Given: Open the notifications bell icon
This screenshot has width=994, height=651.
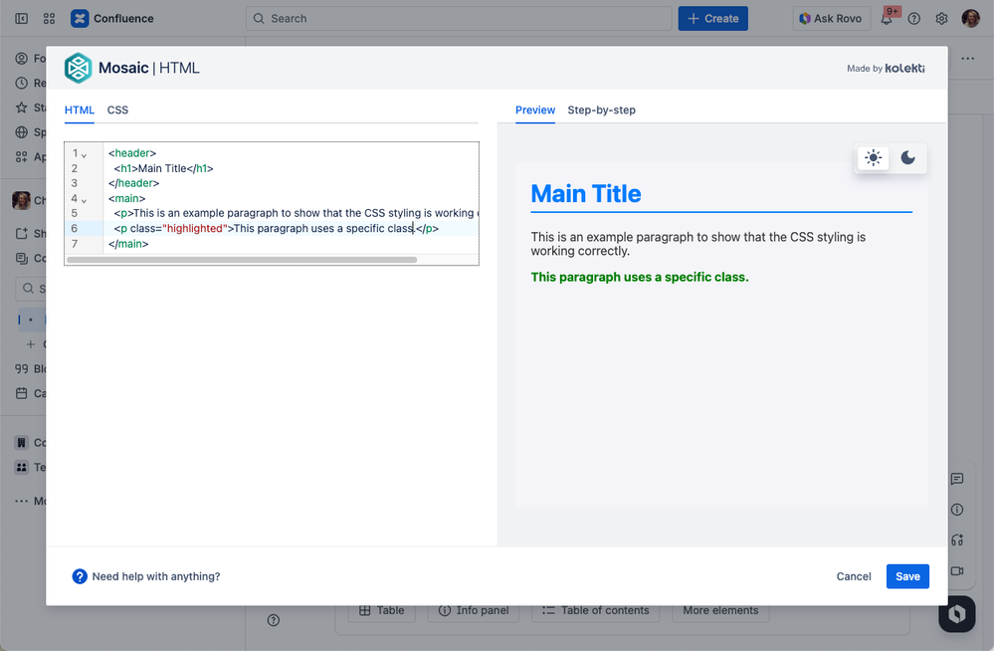Looking at the screenshot, I should pos(887,18).
